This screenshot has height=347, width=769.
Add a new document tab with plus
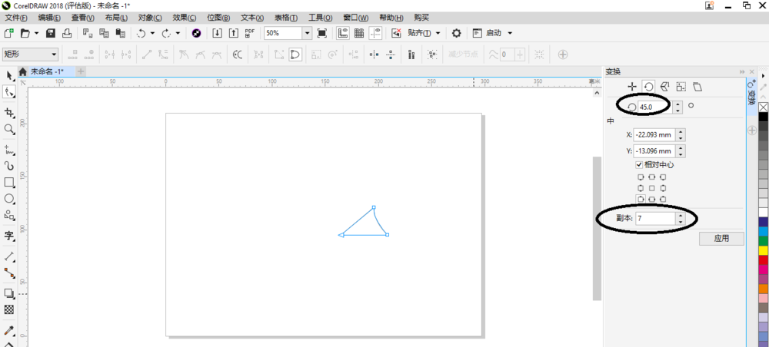point(81,71)
